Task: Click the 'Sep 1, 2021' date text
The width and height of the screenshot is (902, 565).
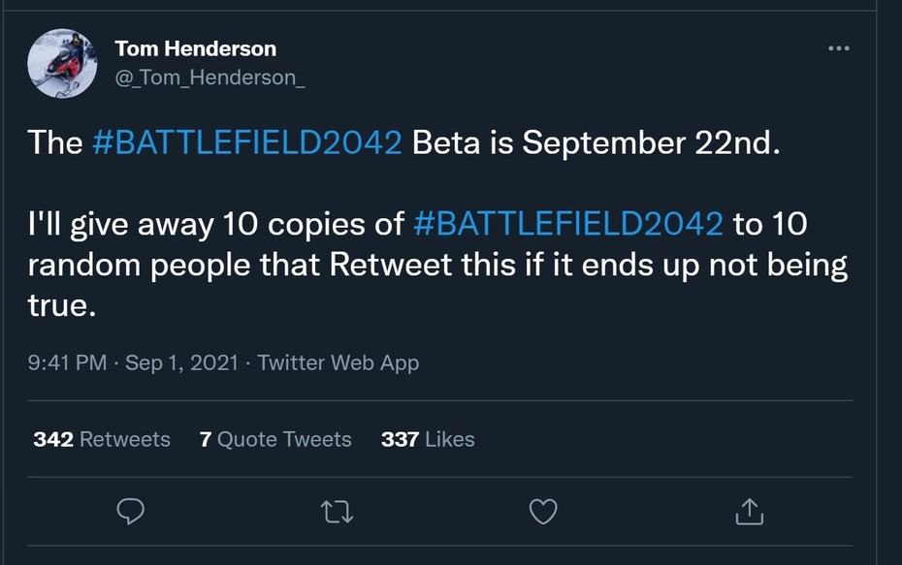Action: (x=181, y=363)
